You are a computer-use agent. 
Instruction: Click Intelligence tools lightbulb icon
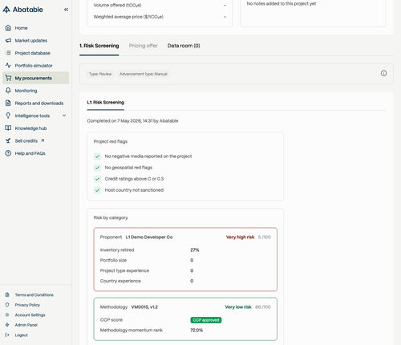point(8,116)
